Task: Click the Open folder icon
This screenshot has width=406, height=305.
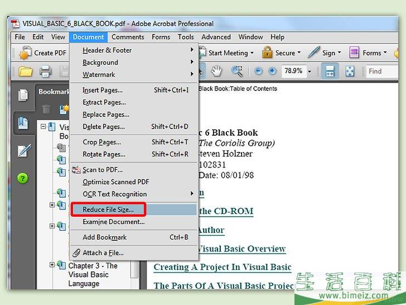Action: click(x=25, y=71)
